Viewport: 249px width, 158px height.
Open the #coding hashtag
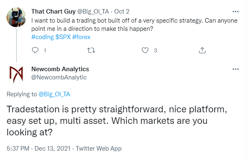point(42,37)
